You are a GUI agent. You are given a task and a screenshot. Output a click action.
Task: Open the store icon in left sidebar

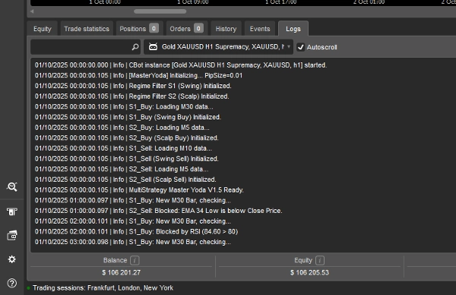pyautogui.click(x=12, y=211)
